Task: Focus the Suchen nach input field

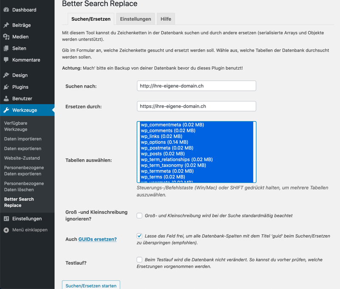Action: (196, 86)
